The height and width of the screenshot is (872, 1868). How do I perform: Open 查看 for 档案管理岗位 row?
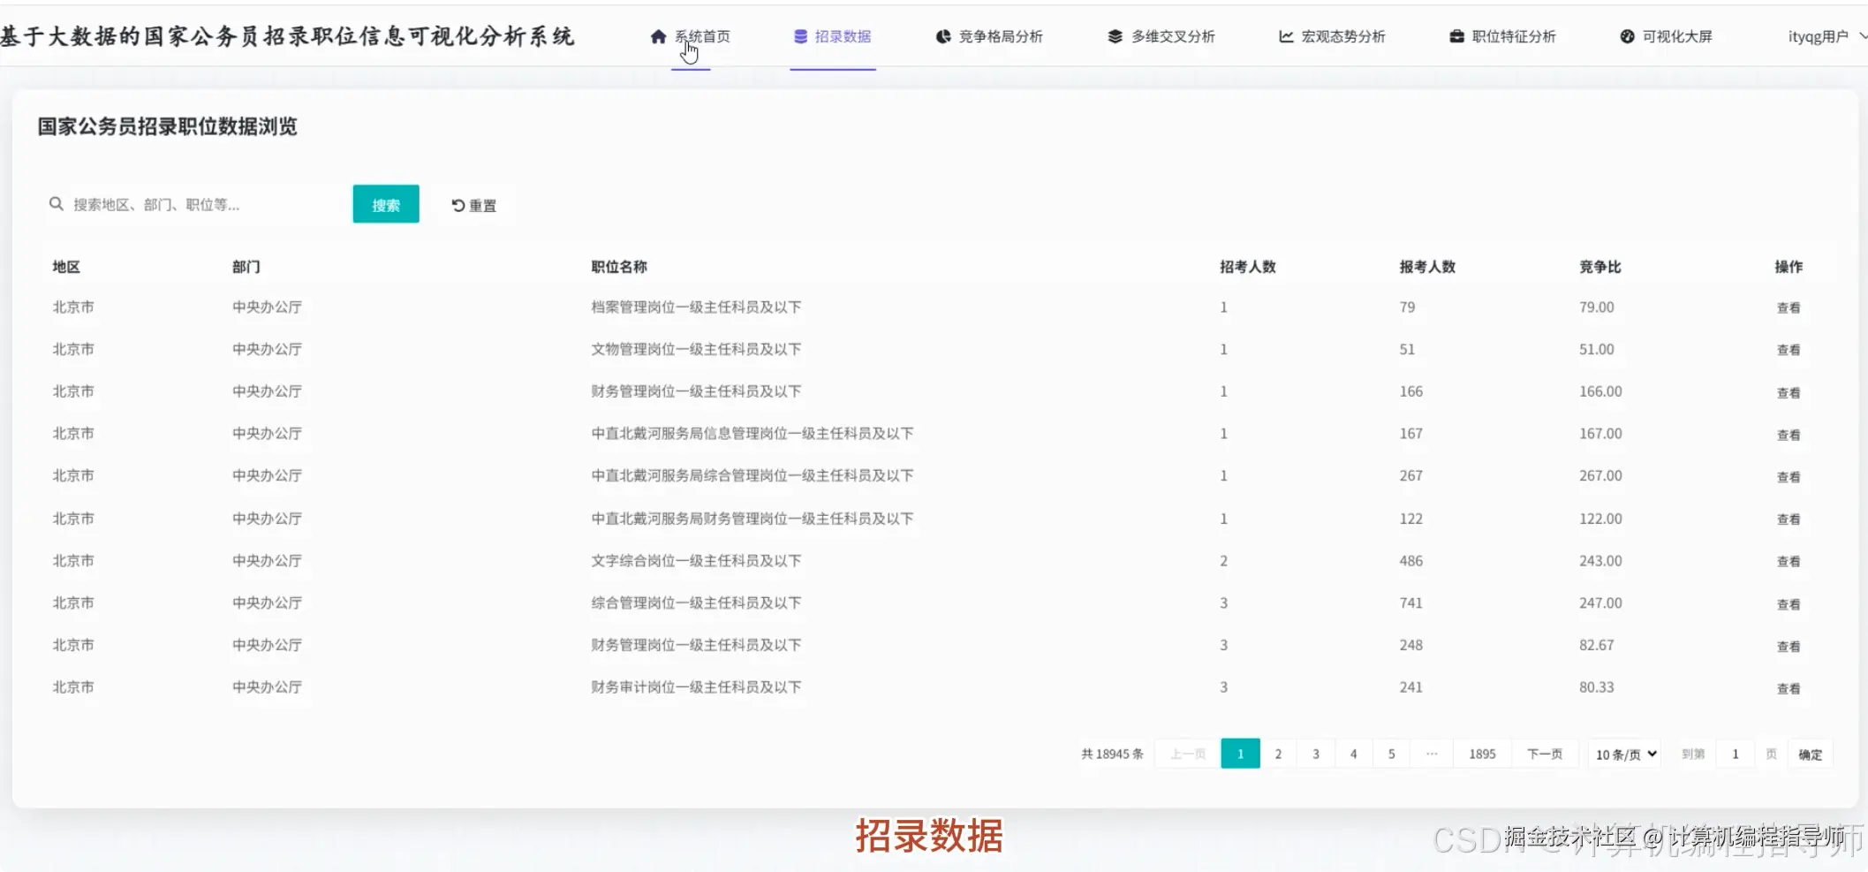(x=1788, y=307)
